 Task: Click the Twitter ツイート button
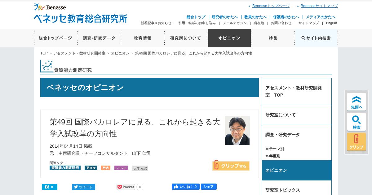tap(84, 187)
